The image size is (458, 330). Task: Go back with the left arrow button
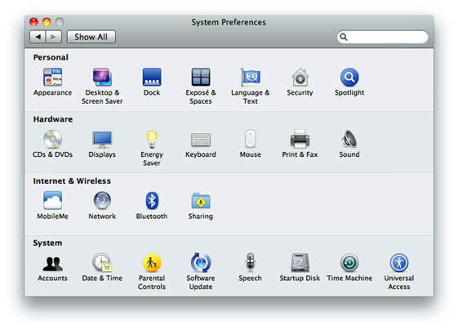click(38, 37)
